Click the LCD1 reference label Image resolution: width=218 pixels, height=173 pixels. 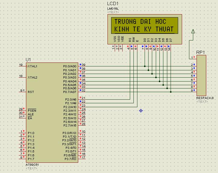pos(113,4)
